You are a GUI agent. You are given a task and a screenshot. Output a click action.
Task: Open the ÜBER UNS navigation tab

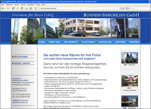(54, 42)
